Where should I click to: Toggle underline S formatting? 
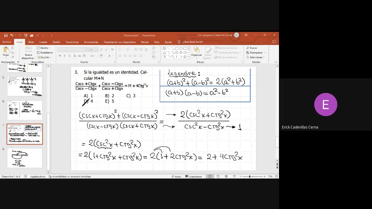tap(69, 56)
